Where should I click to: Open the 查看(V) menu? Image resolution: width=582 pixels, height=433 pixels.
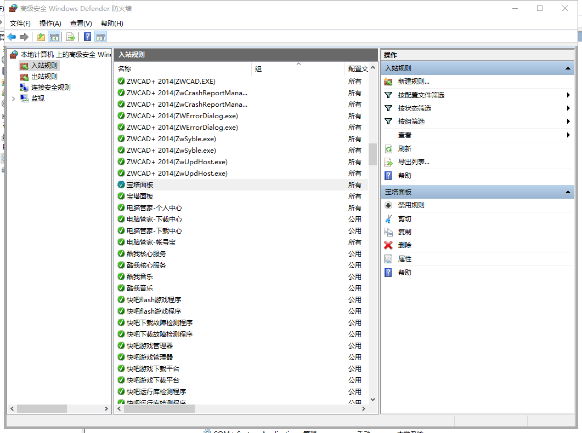point(81,24)
